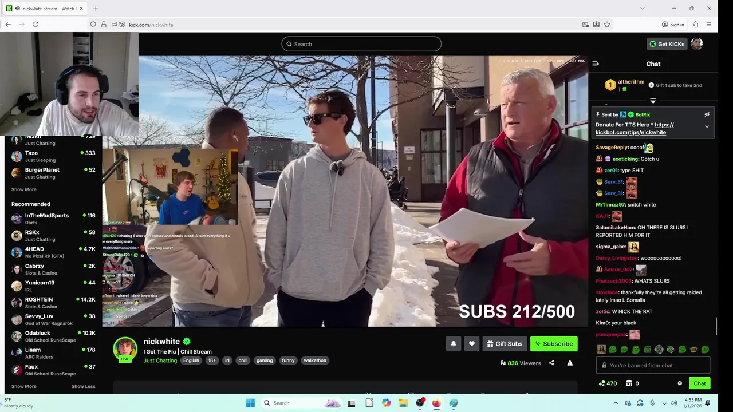Open the Tazo channel in the sidebar
Image resolution: width=733 pixels, height=412 pixels.
[53, 156]
